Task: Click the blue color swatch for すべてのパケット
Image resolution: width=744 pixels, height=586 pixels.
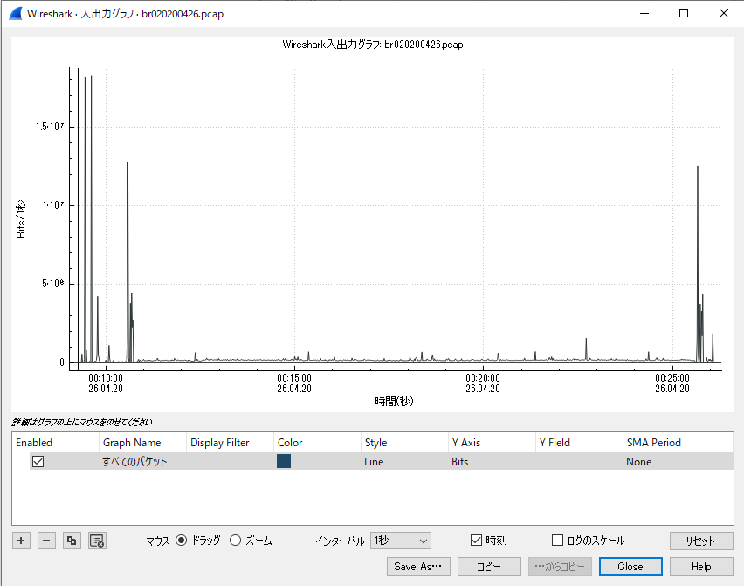Action: click(284, 461)
